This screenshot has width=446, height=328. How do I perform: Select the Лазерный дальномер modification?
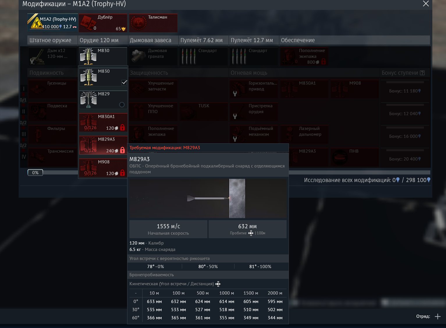point(304,134)
